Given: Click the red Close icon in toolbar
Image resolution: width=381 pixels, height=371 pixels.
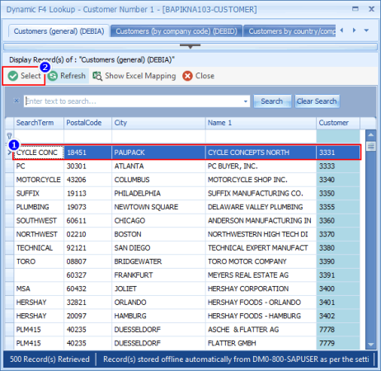Looking at the screenshot, I should [187, 76].
